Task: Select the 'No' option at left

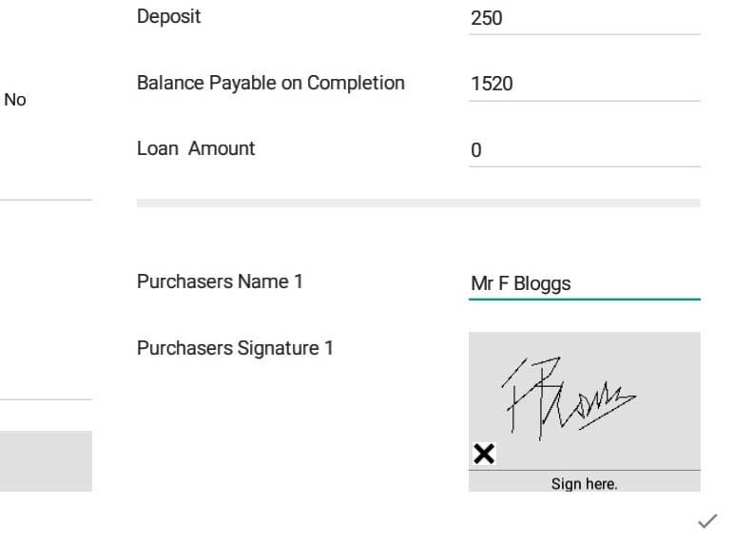Action: pyautogui.click(x=15, y=99)
